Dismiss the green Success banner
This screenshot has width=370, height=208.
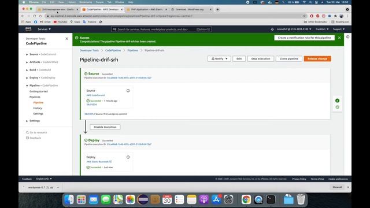[339, 38]
